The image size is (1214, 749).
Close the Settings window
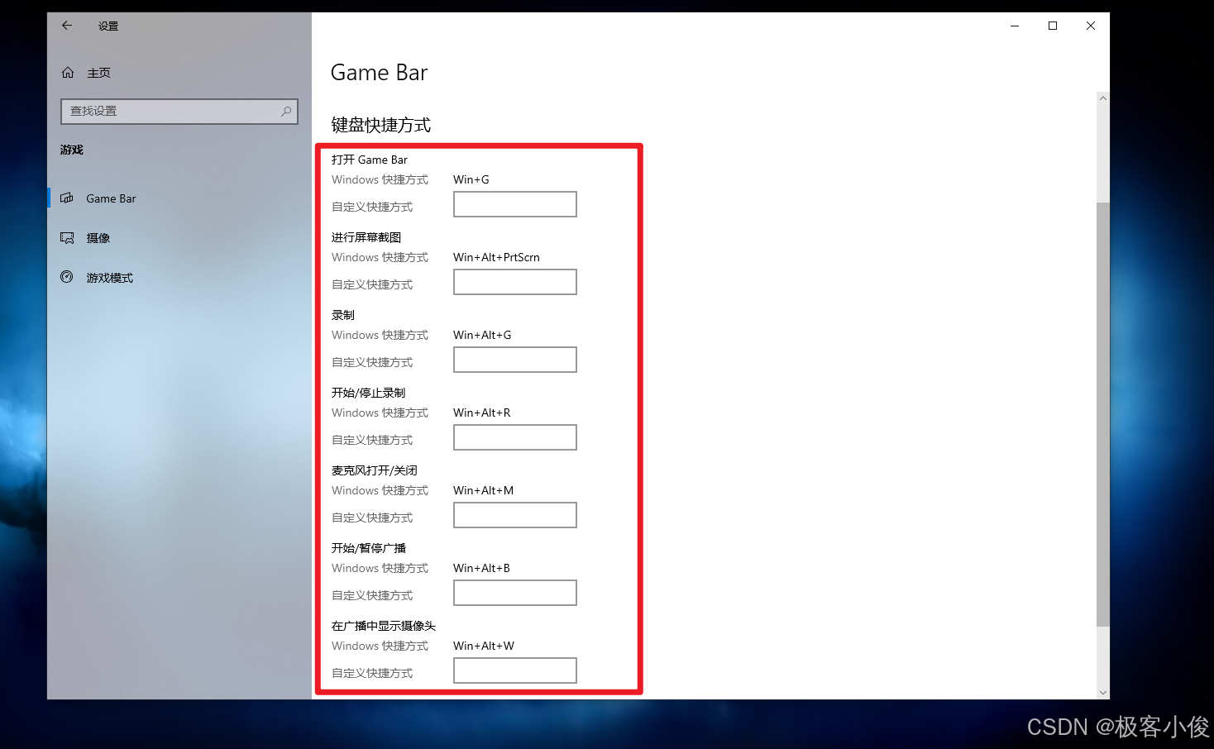[1091, 26]
